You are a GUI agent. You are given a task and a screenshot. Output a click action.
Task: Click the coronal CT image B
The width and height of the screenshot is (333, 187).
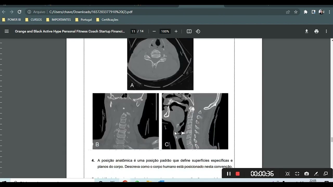[x=126, y=121]
